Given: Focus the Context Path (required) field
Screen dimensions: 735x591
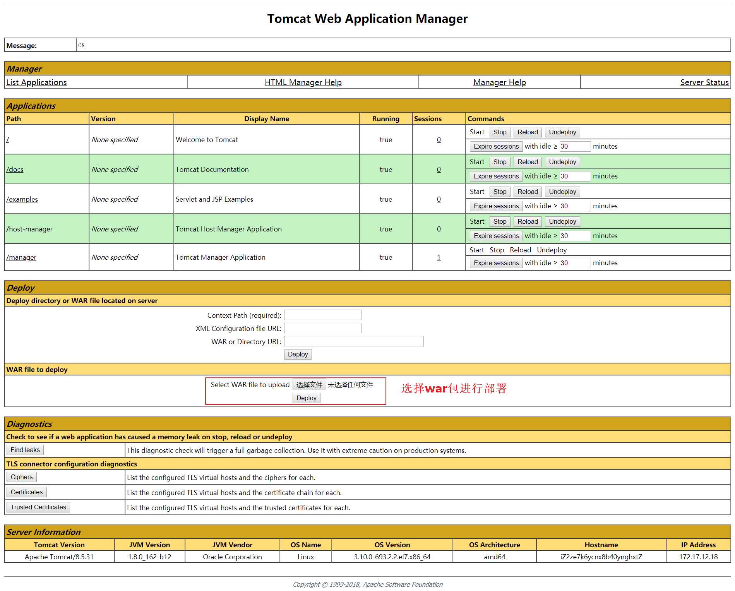Looking at the screenshot, I should (323, 315).
